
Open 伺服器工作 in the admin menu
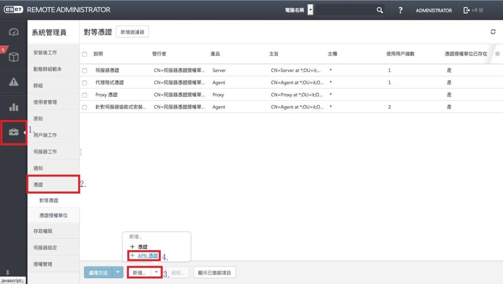[53, 152]
